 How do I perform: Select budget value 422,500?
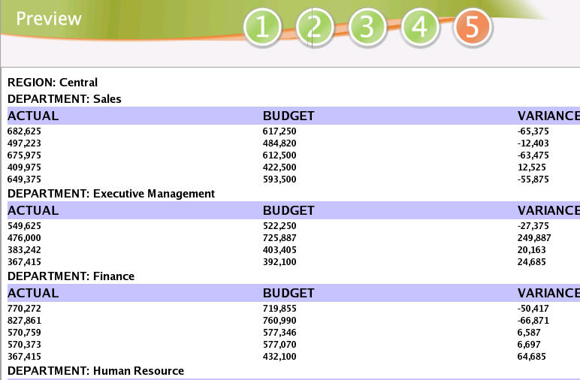[x=279, y=167]
